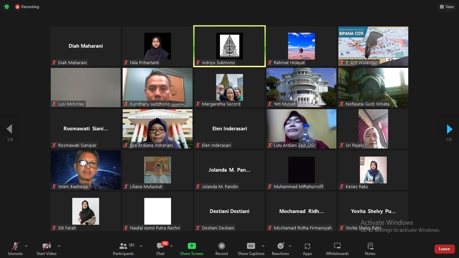Open the Notes panel
The height and width of the screenshot is (258, 459).
(x=370, y=249)
